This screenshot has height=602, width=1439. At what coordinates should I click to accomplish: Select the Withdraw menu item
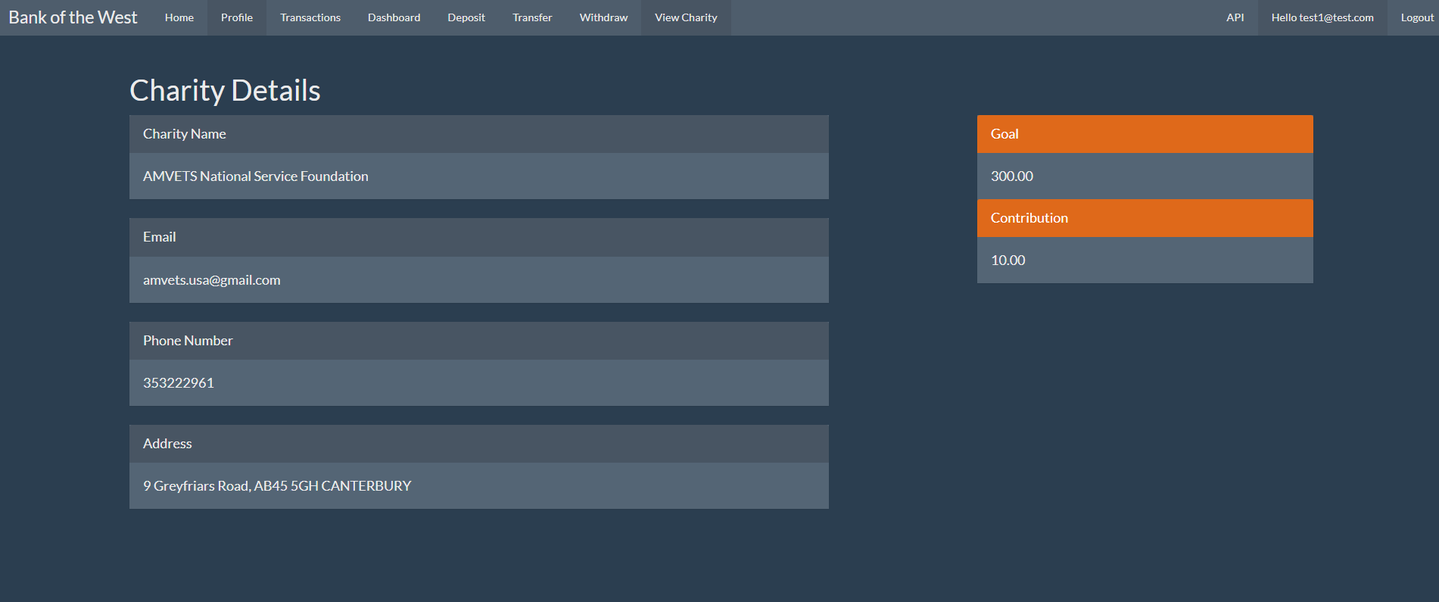(x=603, y=17)
